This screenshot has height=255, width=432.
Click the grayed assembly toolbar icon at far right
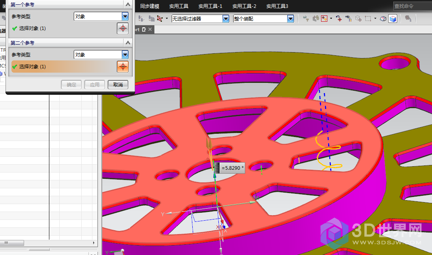coord(408,19)
